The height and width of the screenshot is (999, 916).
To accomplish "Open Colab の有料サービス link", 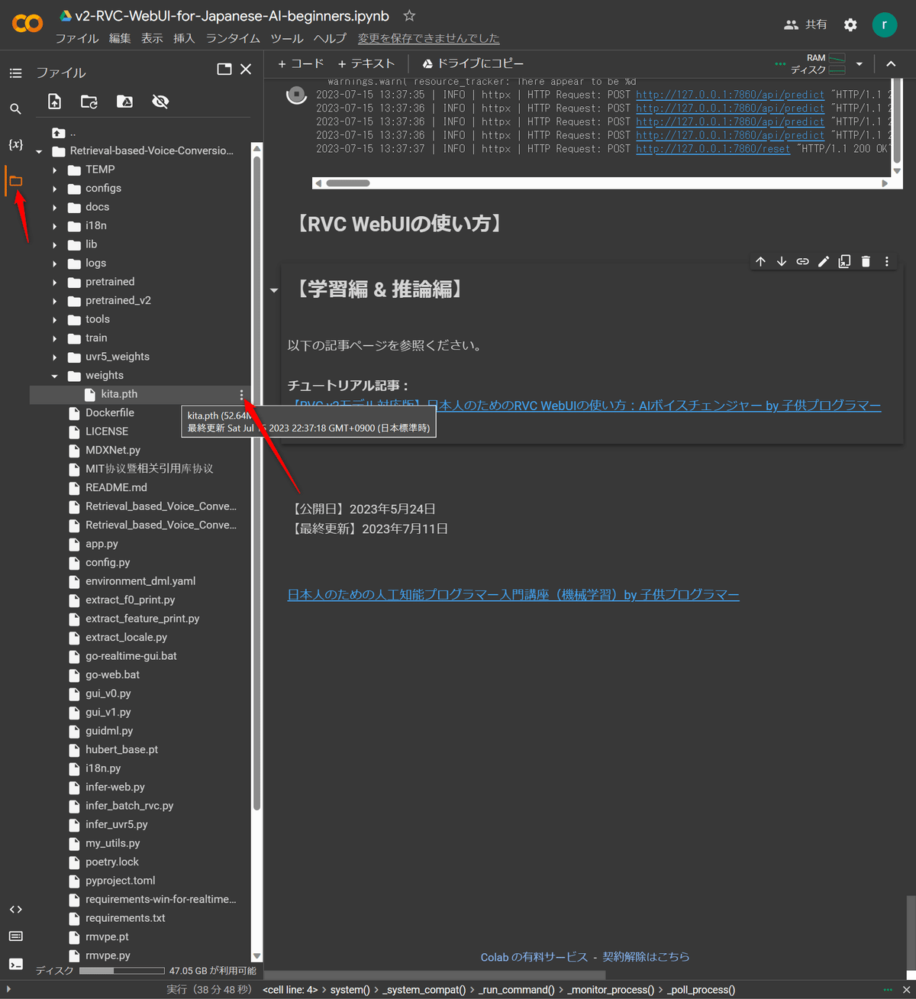I will coord(534,957).
